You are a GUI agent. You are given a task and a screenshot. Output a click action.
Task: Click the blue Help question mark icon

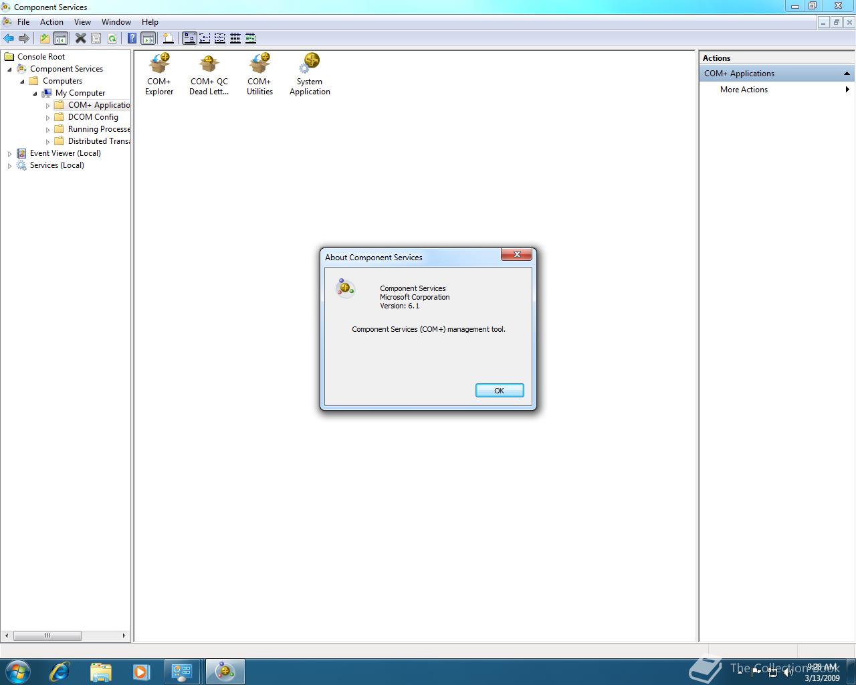(x=132, y=38)
